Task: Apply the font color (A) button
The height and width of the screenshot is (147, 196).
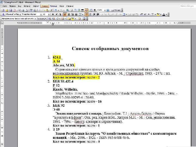Action: click(x=164, y=14)
